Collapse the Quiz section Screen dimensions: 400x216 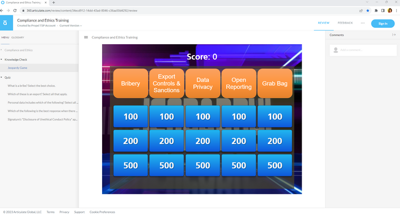pos(2,77)
